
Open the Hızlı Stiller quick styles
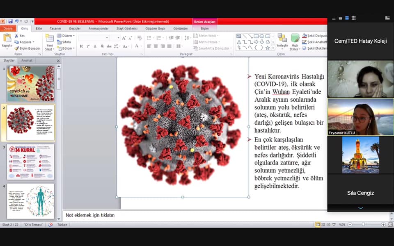pyautogui.click(x=295, y=42)
